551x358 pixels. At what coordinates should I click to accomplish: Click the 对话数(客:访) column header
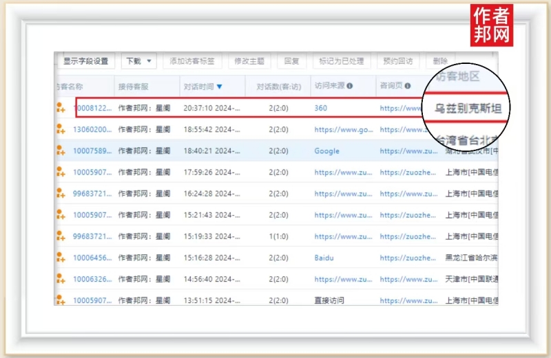coord(278,87)
